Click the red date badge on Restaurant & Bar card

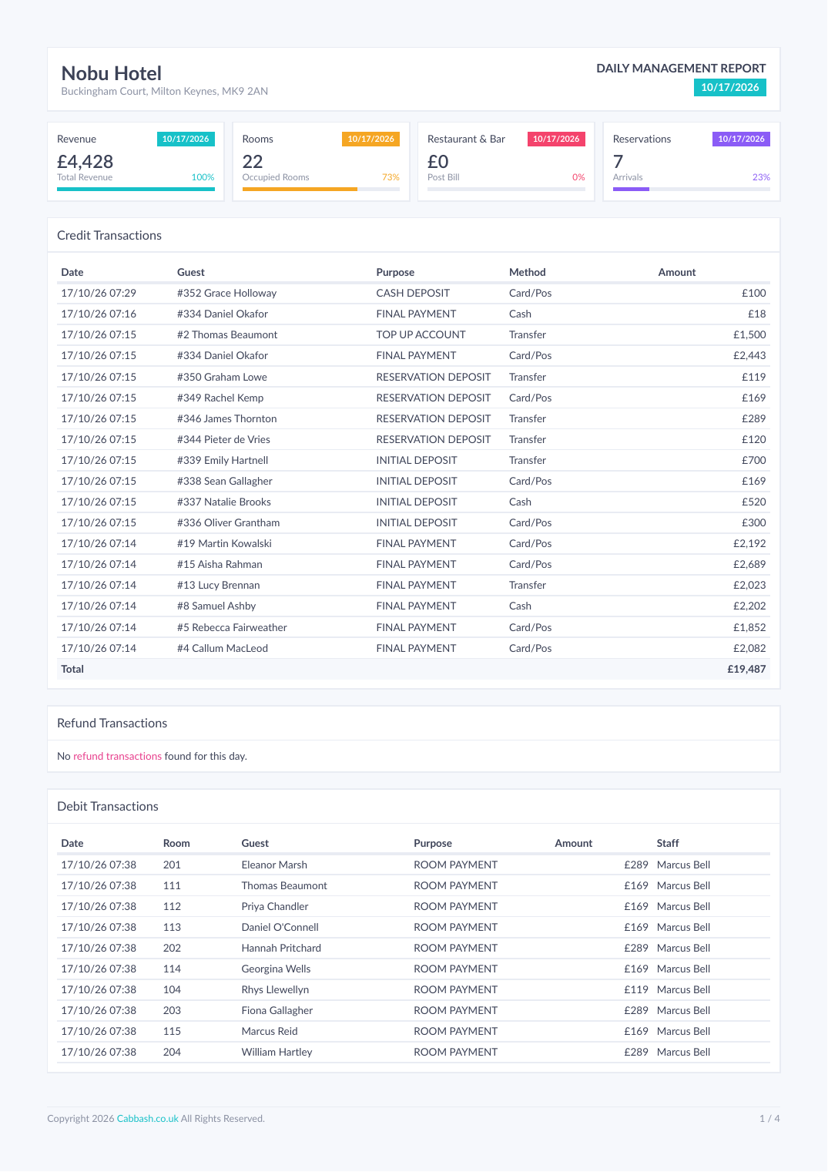point(556,139)
